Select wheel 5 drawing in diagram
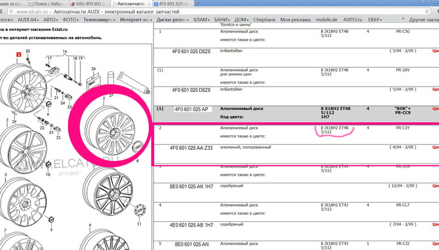 [24, 201]
